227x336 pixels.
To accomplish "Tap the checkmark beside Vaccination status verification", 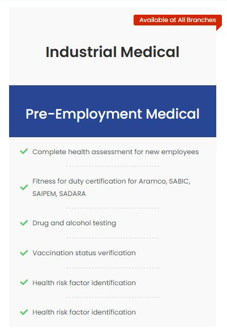I will (24, 252).
